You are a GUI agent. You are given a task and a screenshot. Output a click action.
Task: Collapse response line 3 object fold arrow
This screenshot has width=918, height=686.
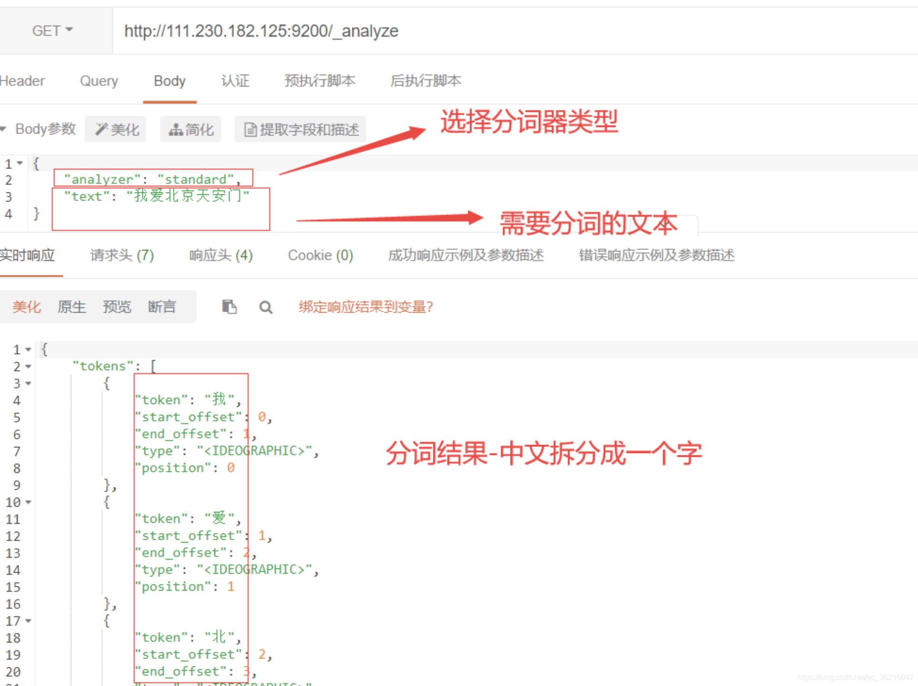28,383
